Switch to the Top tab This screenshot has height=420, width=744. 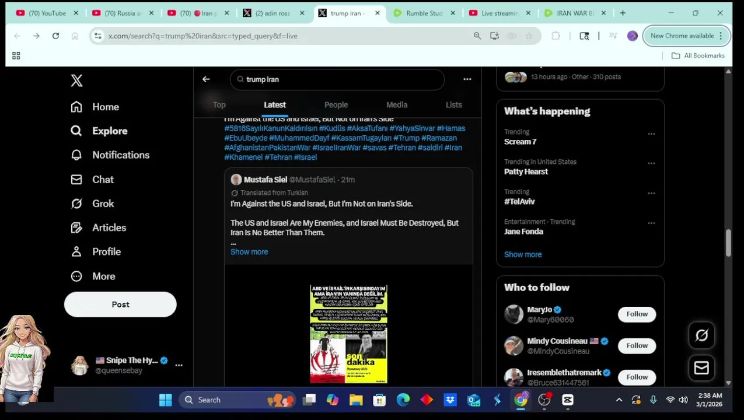219,105
